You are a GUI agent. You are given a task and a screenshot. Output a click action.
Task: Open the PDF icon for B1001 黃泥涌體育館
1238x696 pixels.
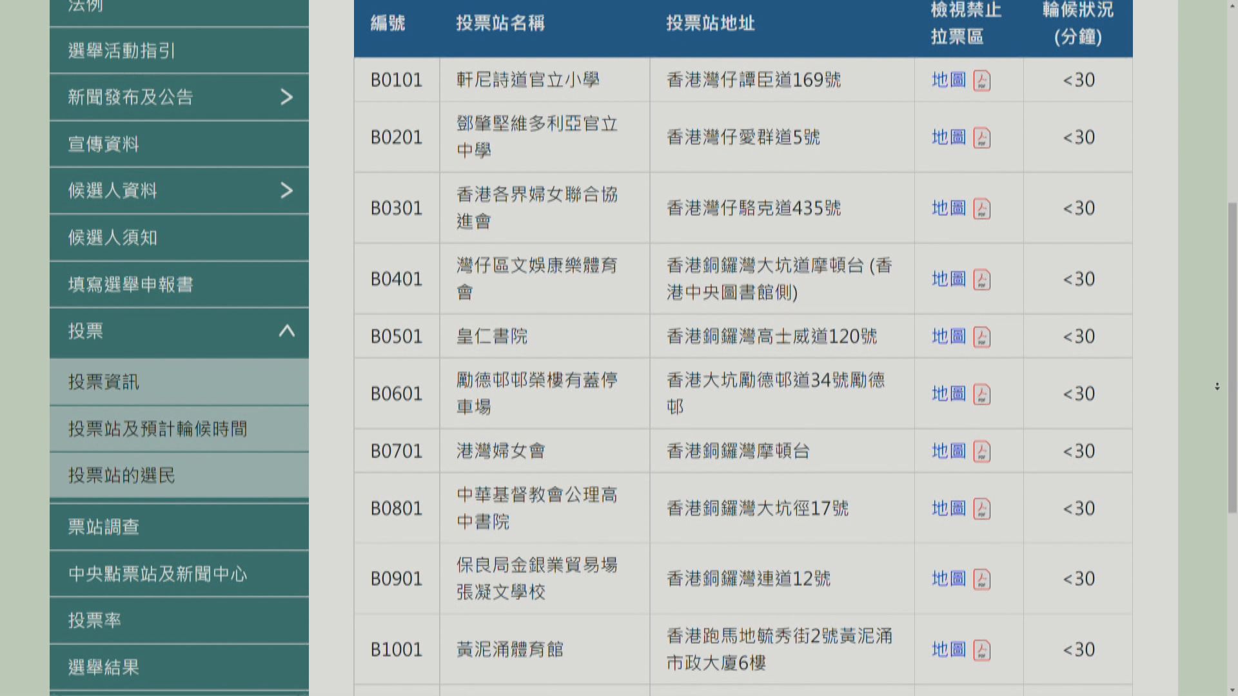coord(982,650)
